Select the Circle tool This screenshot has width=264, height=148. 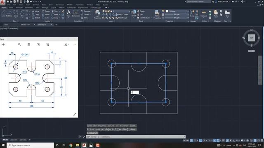coord(16,13)
